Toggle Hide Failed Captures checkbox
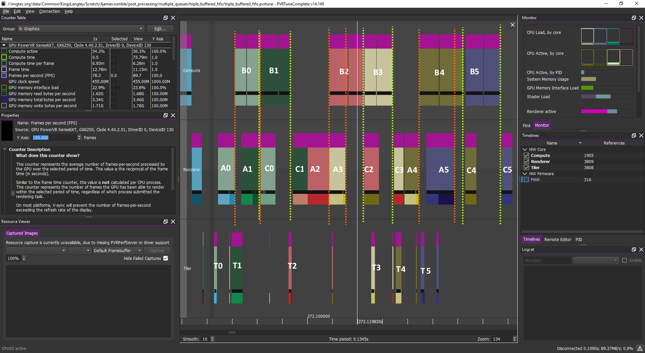Viewport: 645px width, 353px height. pyautogui.click(x=166, y=259)
